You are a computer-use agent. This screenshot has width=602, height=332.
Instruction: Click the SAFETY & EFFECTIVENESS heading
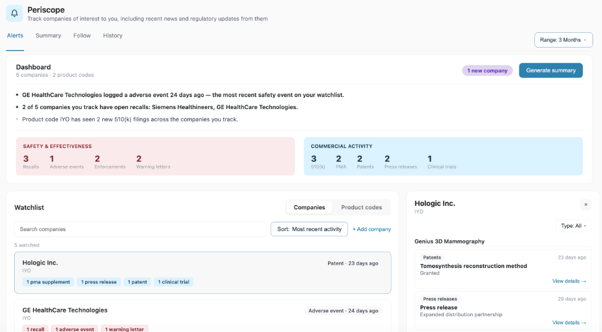[57, 146]
